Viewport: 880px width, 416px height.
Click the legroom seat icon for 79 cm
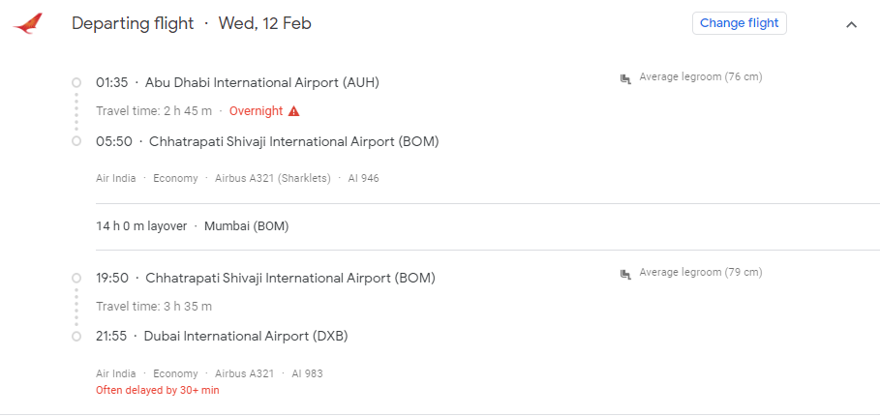tap(625, 274)
